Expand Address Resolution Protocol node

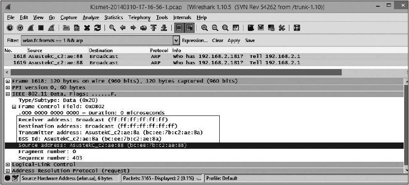click(8, 171)
